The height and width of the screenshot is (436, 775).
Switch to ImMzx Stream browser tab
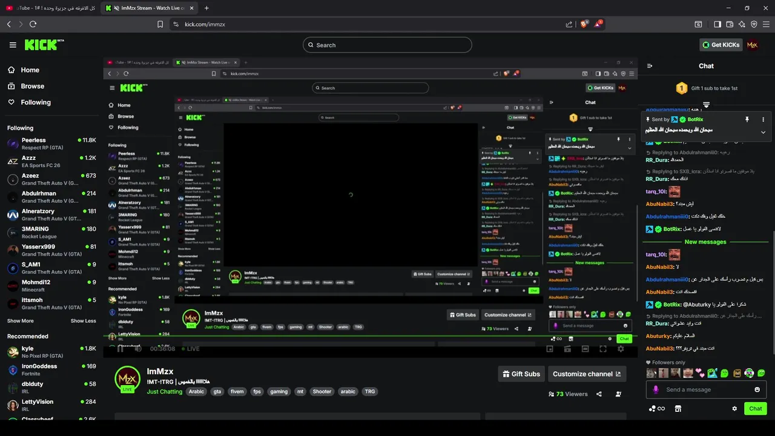[150, 8]
